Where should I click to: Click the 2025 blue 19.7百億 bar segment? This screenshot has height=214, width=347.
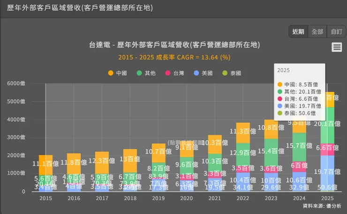327,173
